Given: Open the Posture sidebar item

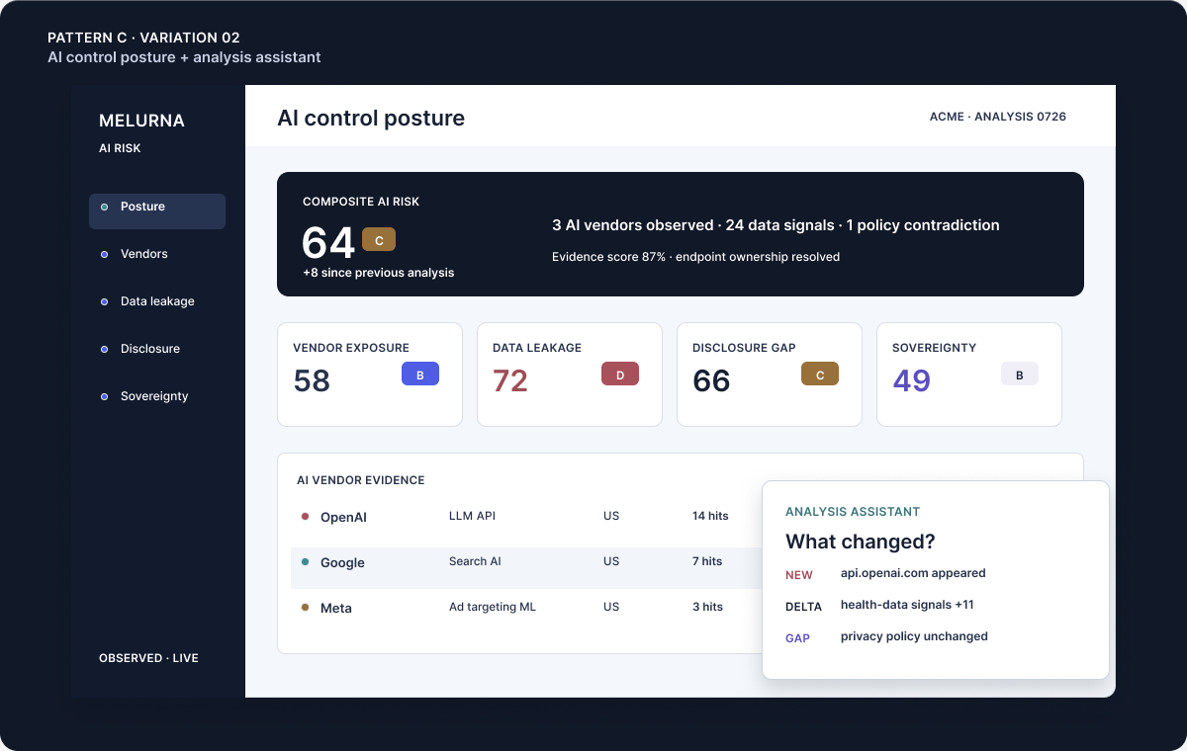Looking at the screenshot, I should click(157, 211).
